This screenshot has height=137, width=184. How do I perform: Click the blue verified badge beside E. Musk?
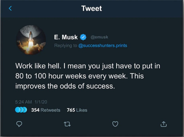tap(83, 37)
